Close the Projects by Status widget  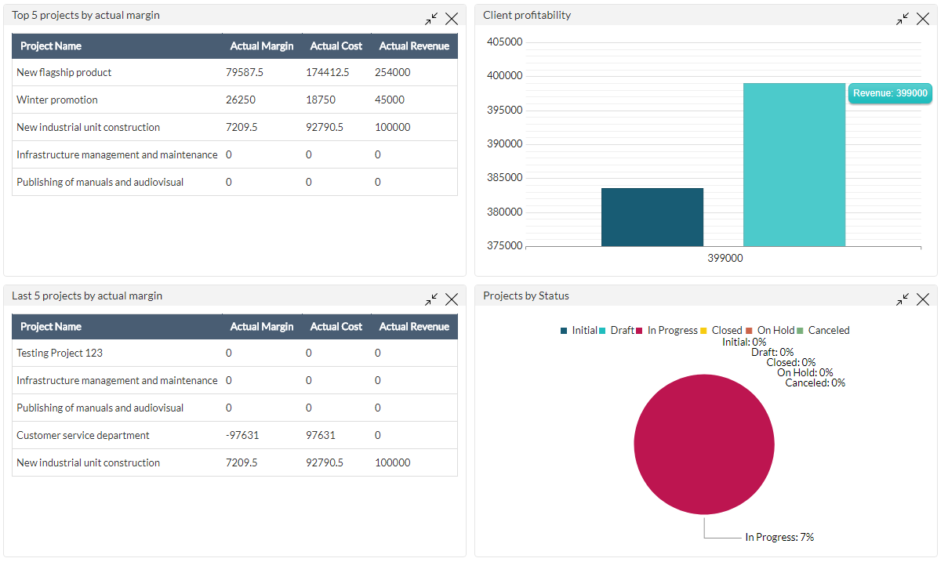coord(923,299)
